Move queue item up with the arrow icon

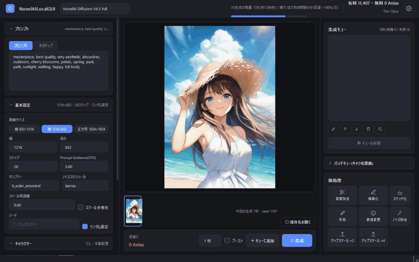coord(345,129)
